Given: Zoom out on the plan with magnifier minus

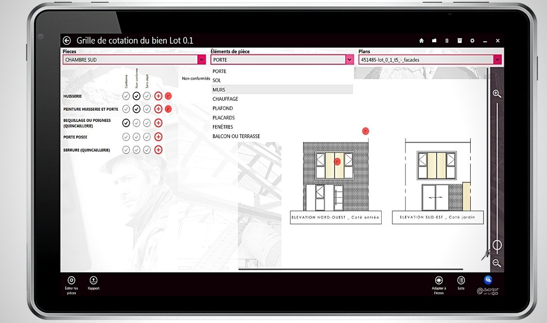Looking at the screenshot, I should coord(496,263).
